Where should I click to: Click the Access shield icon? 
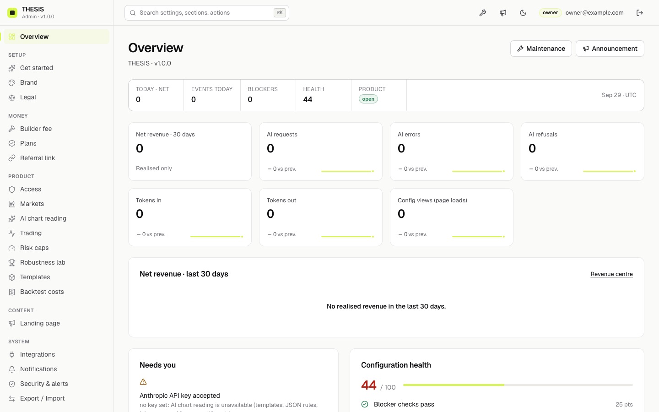(x=12, y=190)
